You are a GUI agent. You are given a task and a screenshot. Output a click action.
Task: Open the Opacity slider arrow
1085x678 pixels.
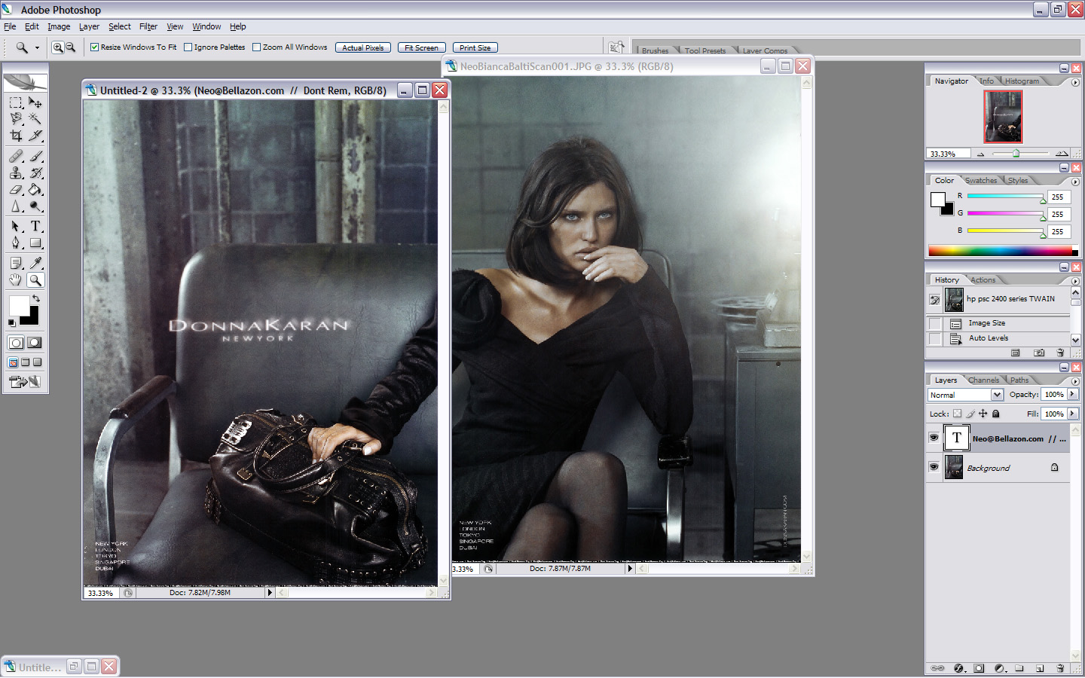pyautogui.click(x=1073, y=394)
